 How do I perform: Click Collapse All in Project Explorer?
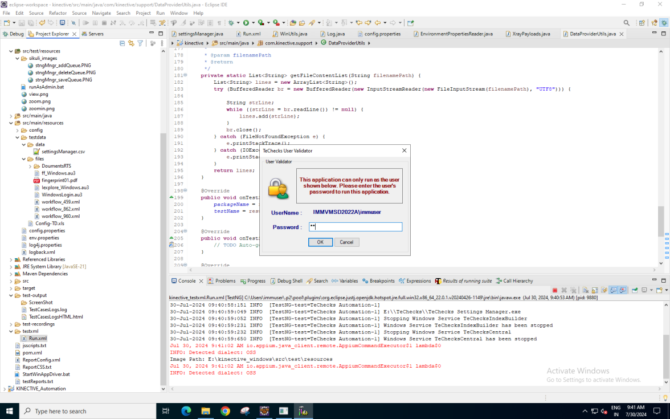[122, 43]
